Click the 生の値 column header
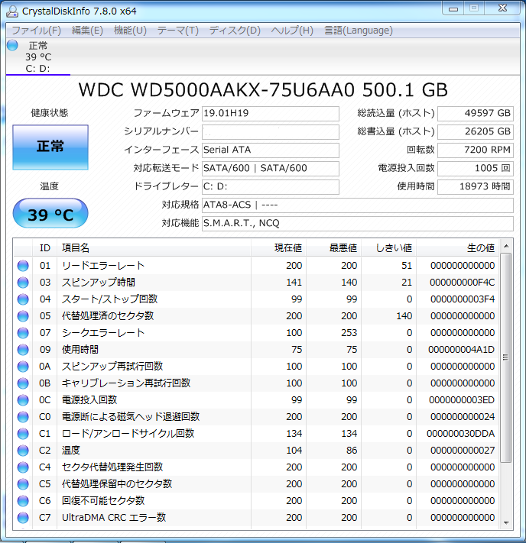 458,248
